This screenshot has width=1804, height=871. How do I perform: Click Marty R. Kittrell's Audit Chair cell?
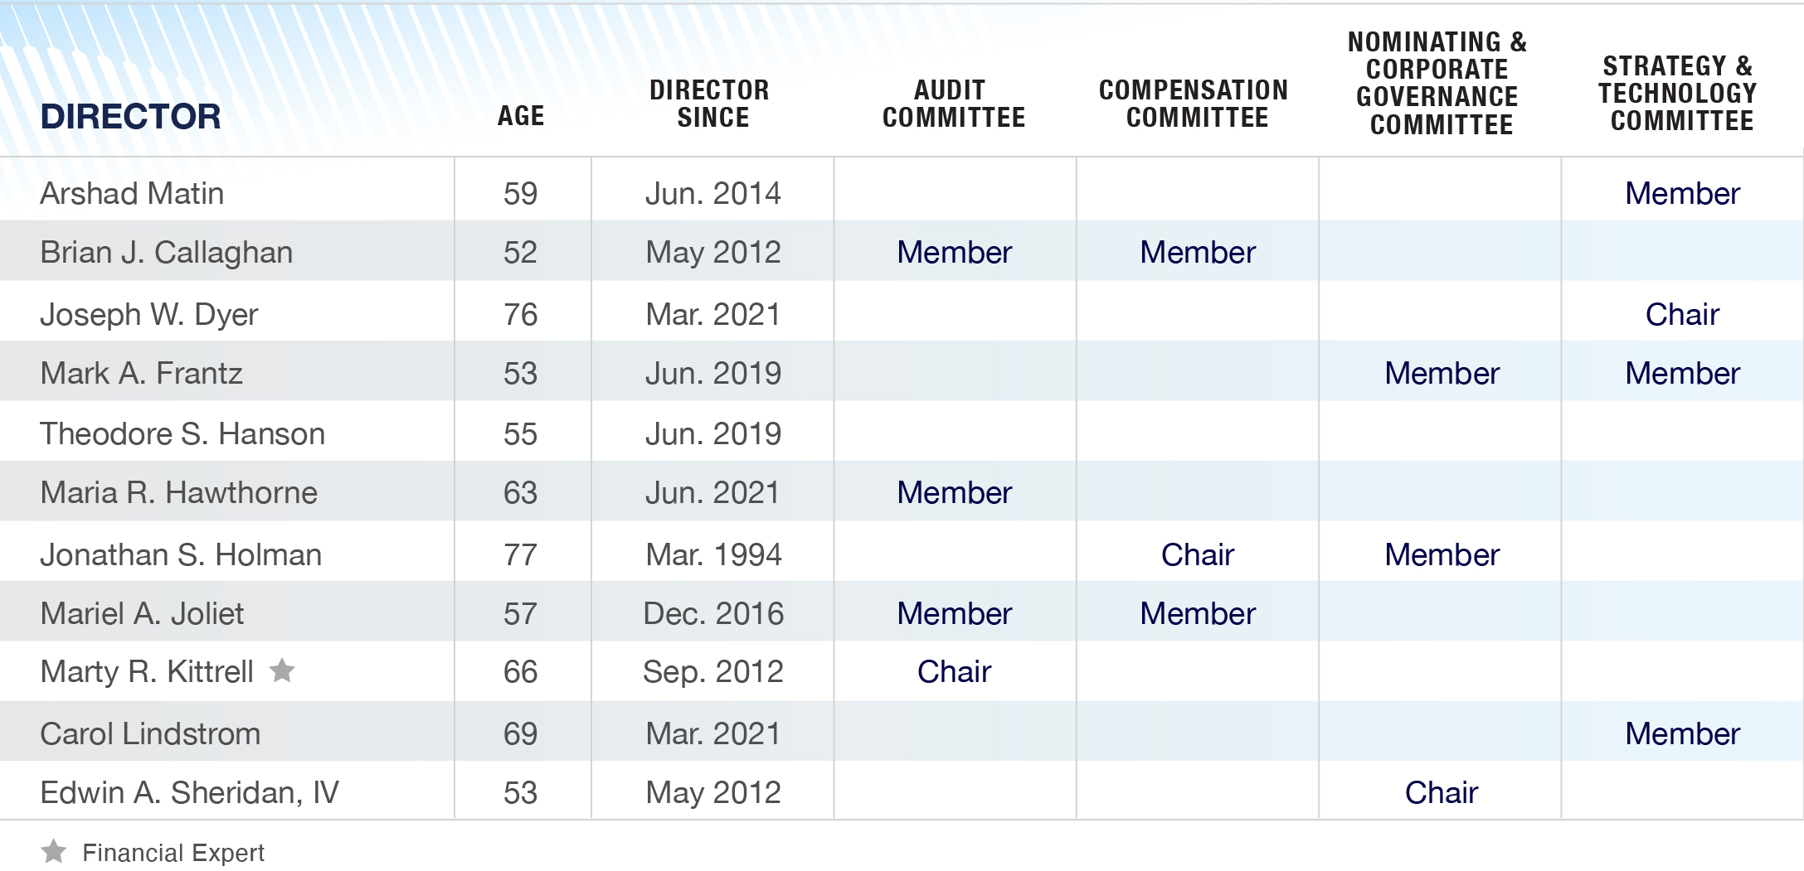point(954,671)
